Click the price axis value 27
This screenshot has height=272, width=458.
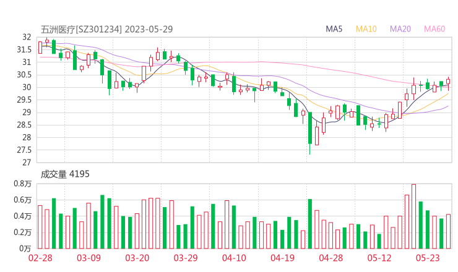point(27,163)
